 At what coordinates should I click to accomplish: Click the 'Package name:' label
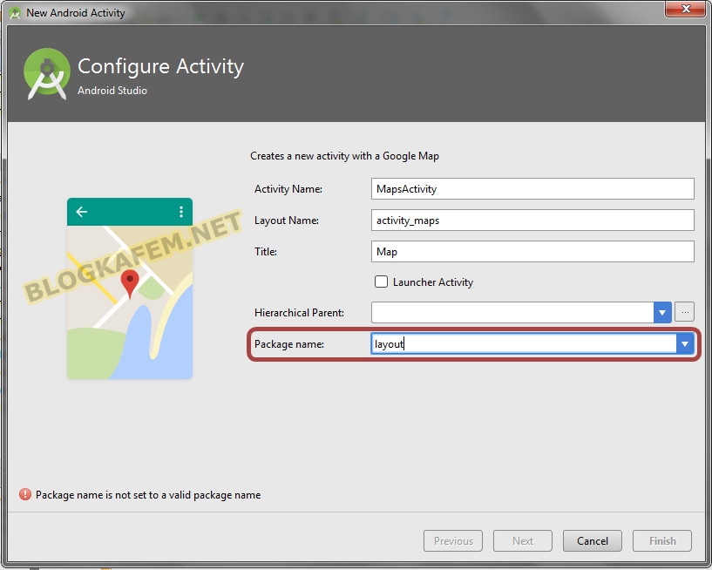(288, 344)
